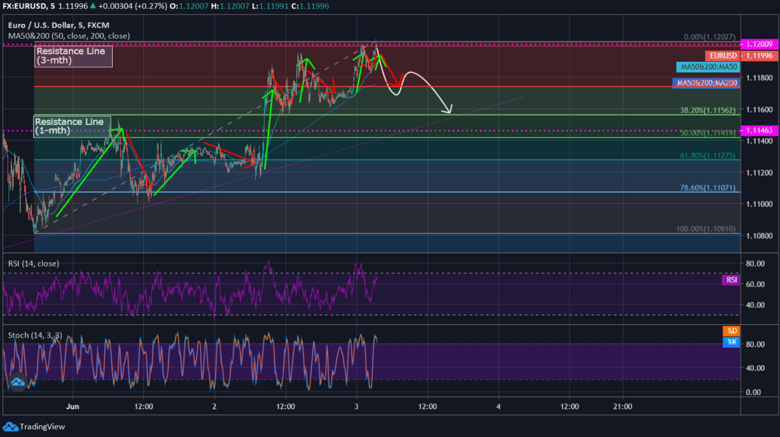Click the cyan MA50&200:MA50 label
Viewport: 780px width, 437px height.
pos(709,67)
